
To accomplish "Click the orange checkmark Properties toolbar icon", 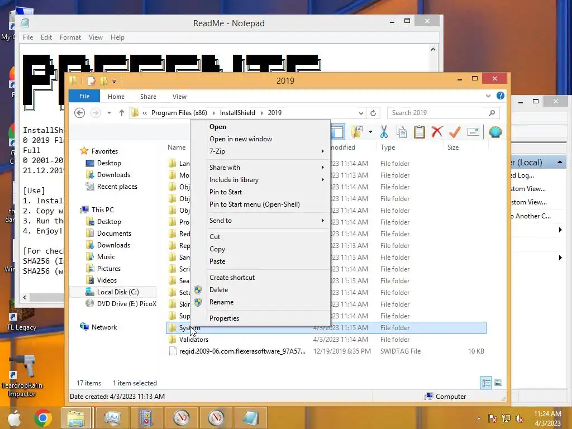I will [x=455, y=132].
